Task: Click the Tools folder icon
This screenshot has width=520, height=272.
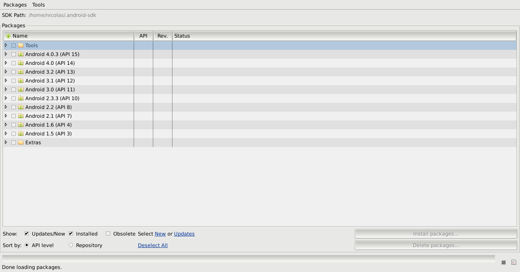Action: tap(21, 45)
